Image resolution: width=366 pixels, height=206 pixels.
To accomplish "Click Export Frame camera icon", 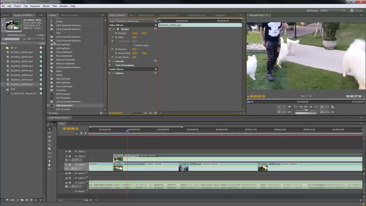I will (x=333, y=112).
